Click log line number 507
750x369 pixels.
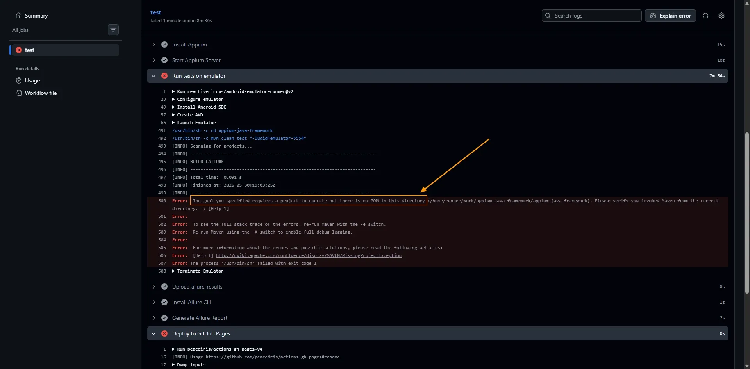coord(162,263)
